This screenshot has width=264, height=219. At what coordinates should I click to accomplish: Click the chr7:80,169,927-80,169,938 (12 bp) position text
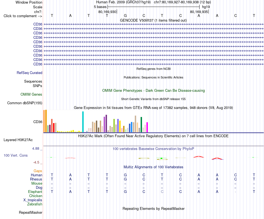[x=182, y=2]
